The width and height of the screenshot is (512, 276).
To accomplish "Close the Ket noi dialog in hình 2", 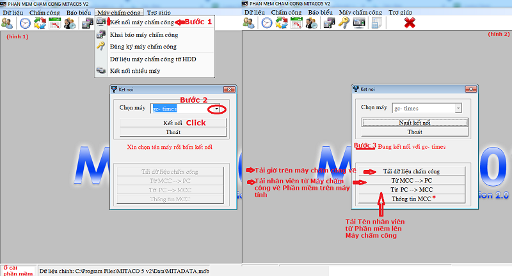I will (470, 89).
